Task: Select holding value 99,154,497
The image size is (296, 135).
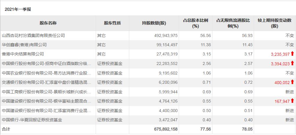Action: pyautogui.click(x=167, y=45)
